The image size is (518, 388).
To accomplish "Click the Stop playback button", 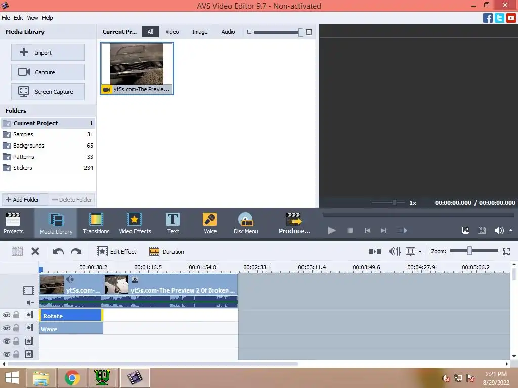I will [350, 230].
